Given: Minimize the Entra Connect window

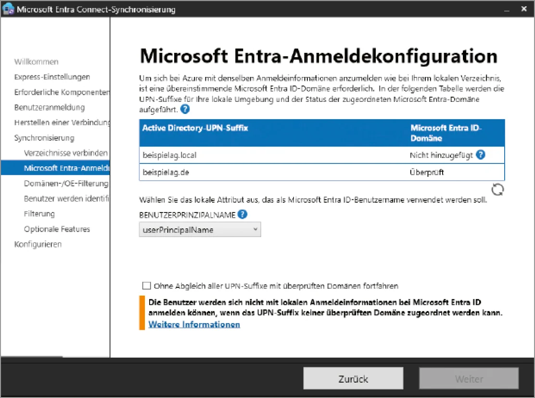Looking at the screenshot, I should point(507,10).
